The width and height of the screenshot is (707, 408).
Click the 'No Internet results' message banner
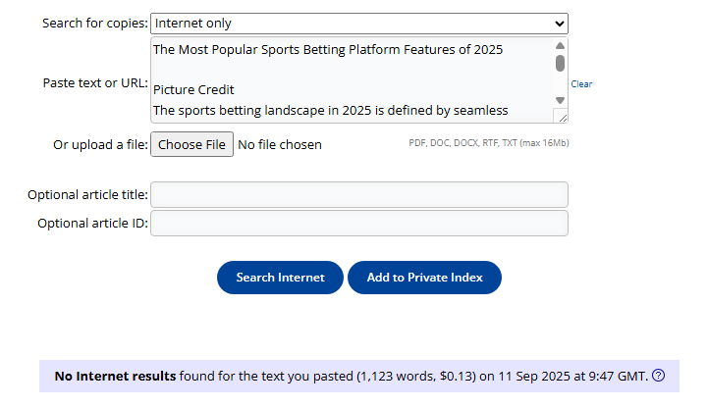pyautogui.click(x=359, y=376)
